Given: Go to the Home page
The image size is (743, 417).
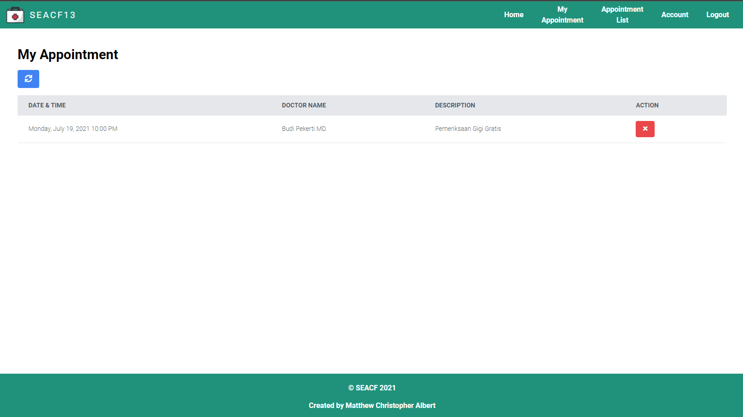Looking at the screenshot, I should pos(514,14).
